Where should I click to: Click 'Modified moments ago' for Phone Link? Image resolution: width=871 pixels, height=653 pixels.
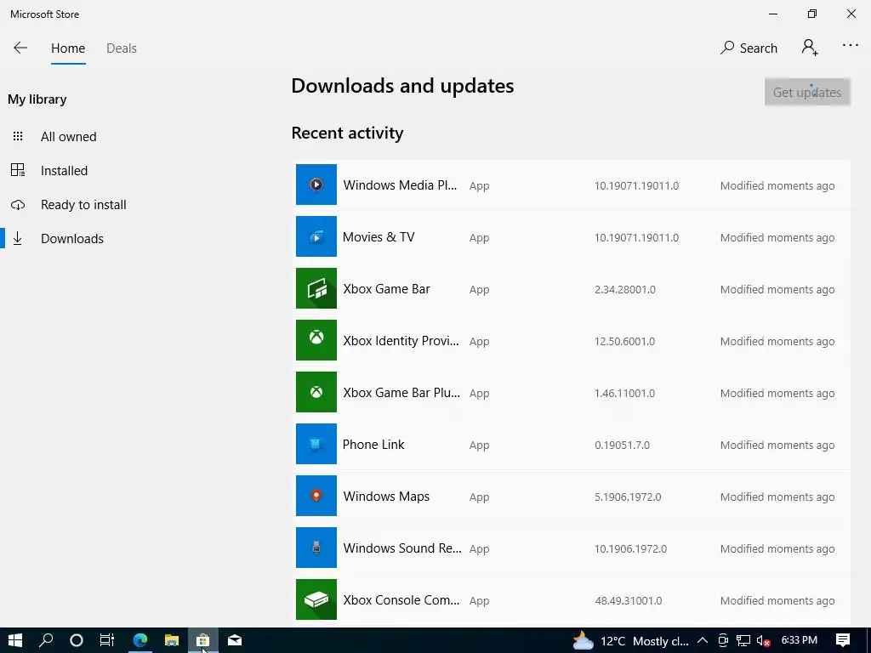pyautogui.click(x=777, y=446)
